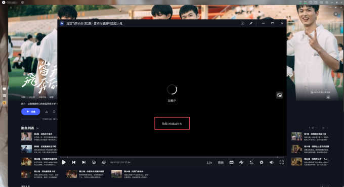Open player settings gear icon
The height and width of the screenshot is (187, 344).
262,162
